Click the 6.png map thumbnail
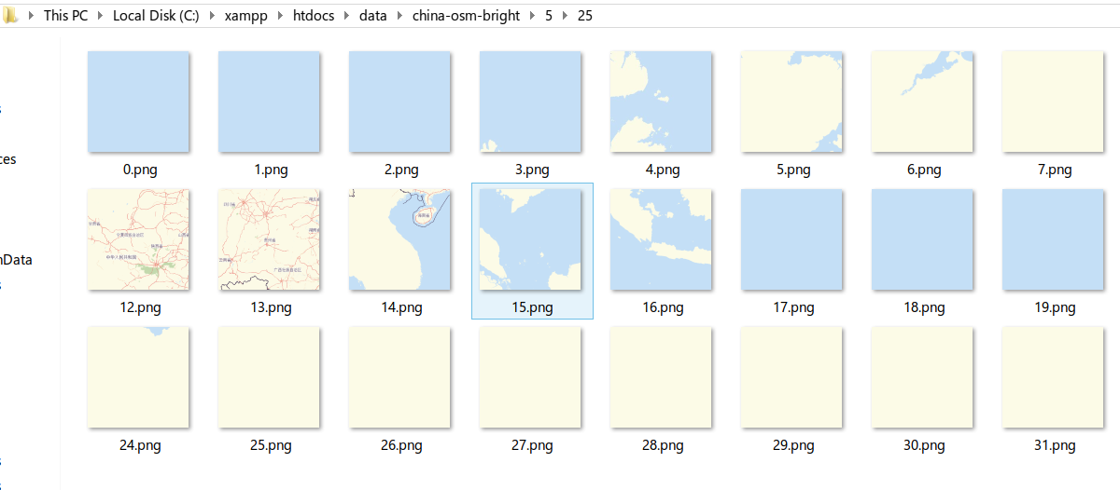The image size is (1120, 490). tap(922, 102)
